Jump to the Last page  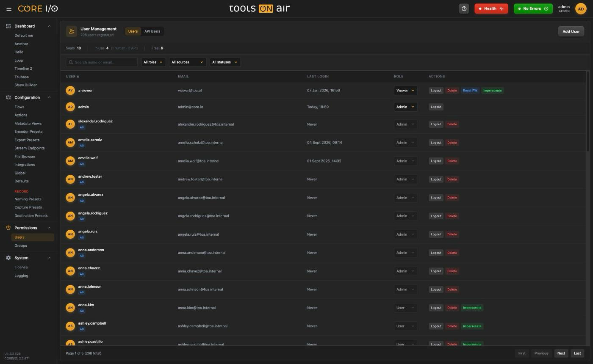click(x=577, y=353)
